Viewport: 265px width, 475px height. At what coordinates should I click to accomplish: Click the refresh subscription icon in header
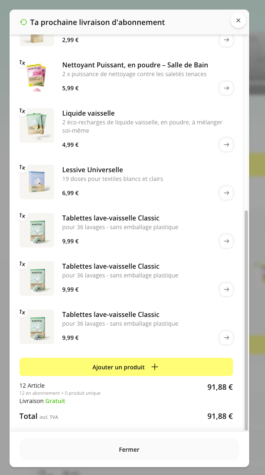pyautogui.click(x=23, y=22)
